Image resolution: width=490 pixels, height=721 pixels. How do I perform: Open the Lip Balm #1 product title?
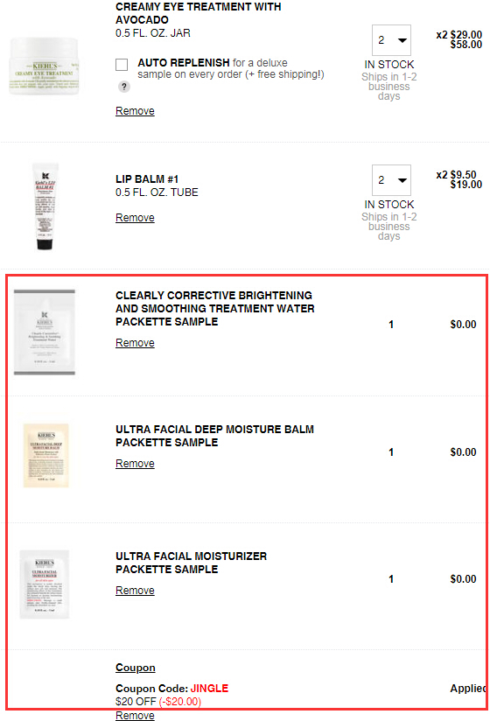pos(147,178)
